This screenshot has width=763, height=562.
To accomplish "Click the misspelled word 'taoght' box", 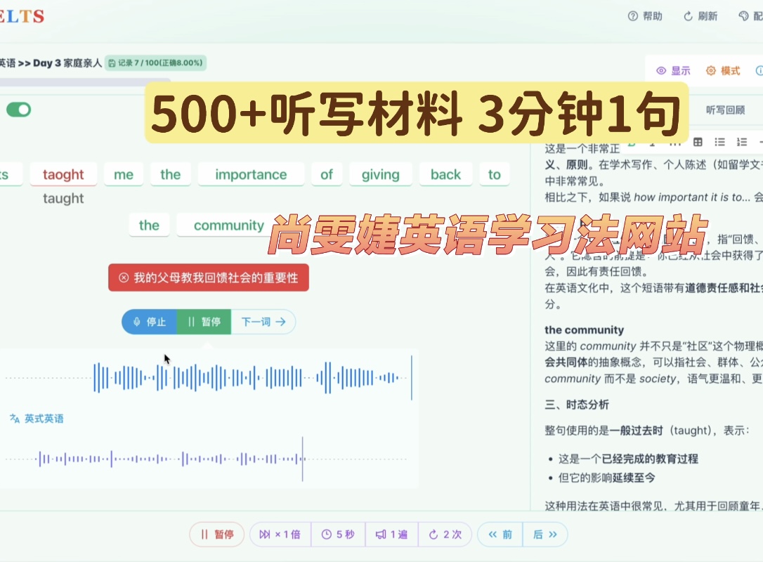I will pos(63,175).
